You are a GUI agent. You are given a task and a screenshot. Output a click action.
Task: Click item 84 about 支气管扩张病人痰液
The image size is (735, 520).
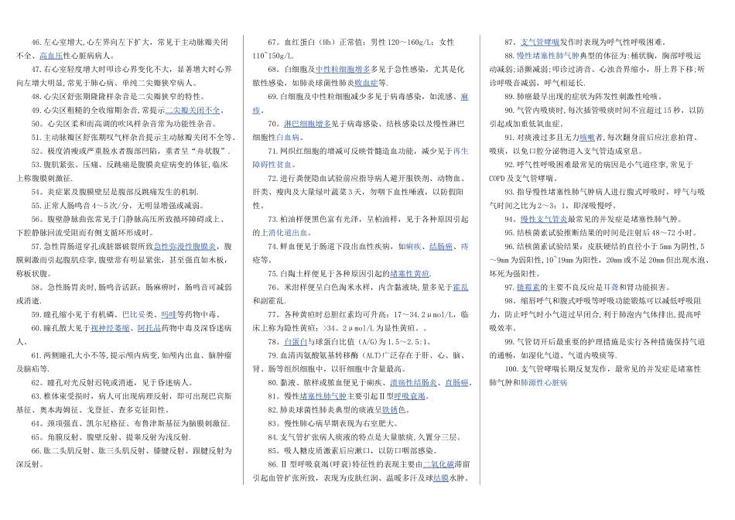tap(364, 437)
